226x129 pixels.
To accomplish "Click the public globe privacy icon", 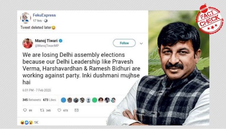I will coord(46,21).
